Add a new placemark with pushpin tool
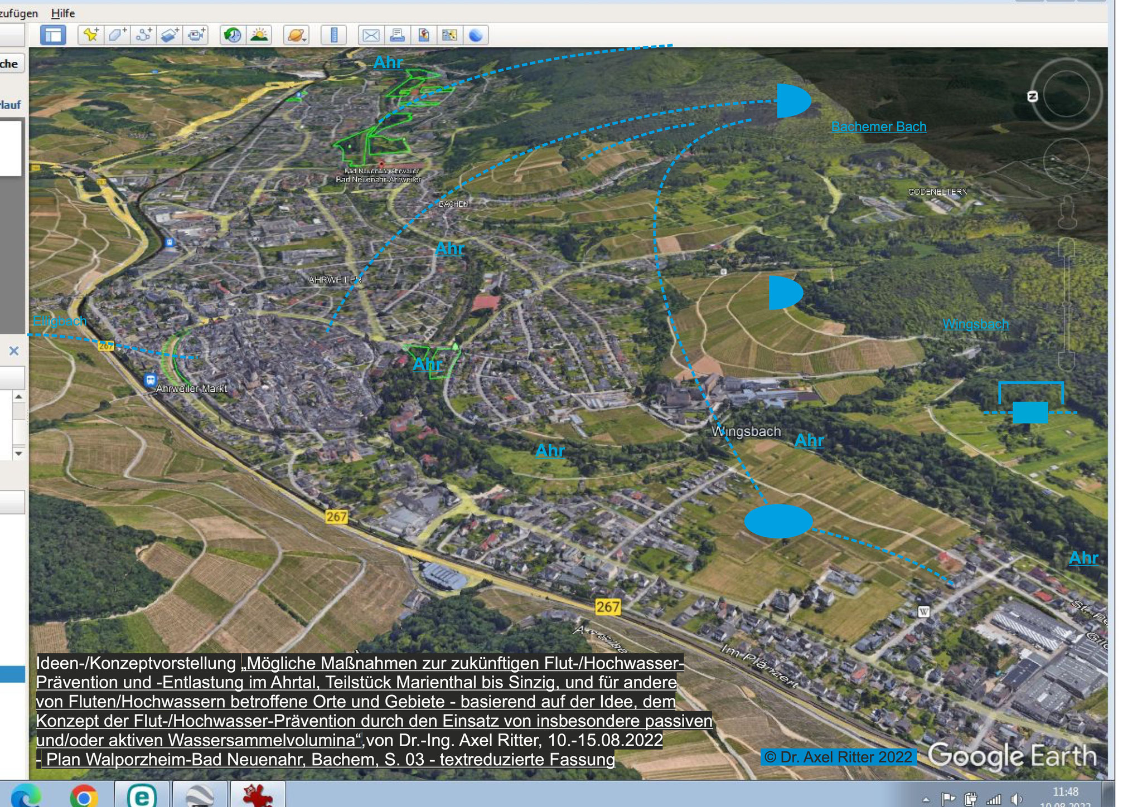The width and height of the screenshot is (1142, 807). coord(91,35)
